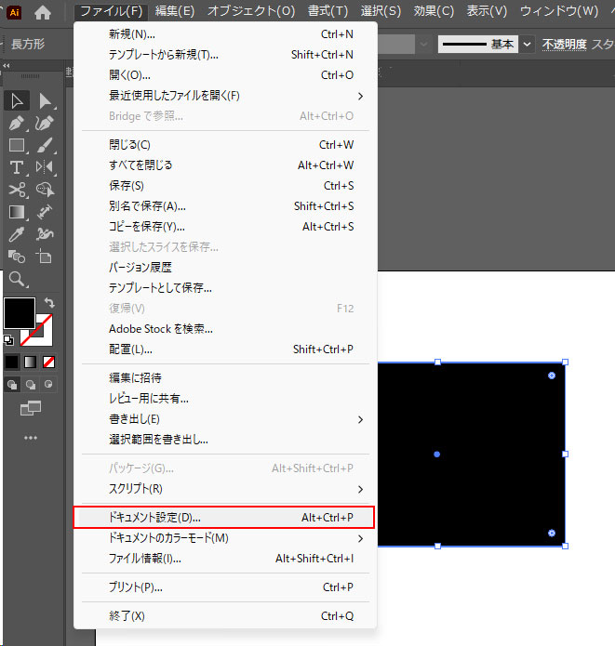Viewport: 615px width, 646px height.
Task: Select the Reflect tool
Action: 45,167
